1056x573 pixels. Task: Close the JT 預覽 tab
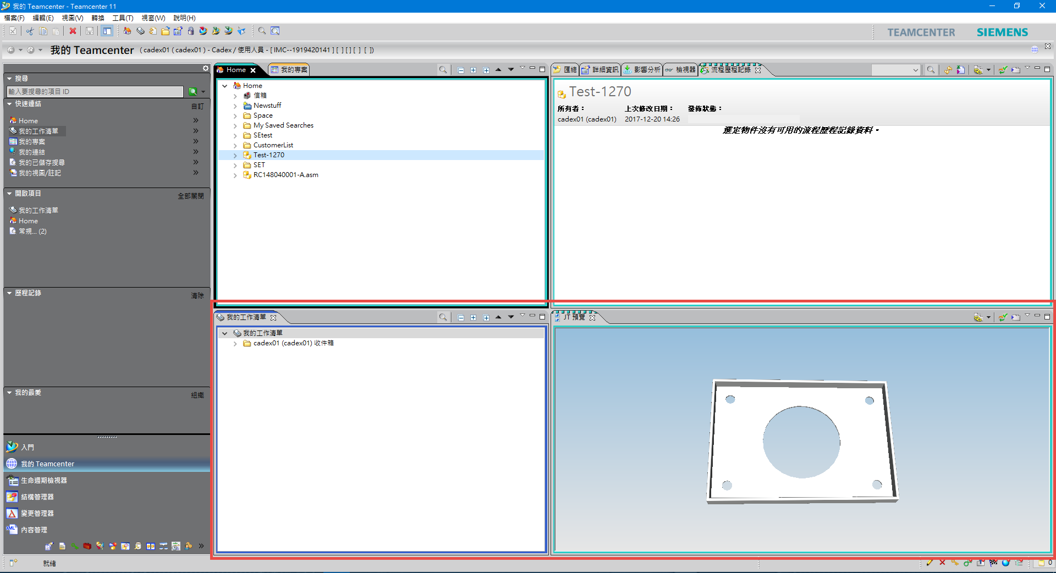pyautogui.click(x=592, y=317)
